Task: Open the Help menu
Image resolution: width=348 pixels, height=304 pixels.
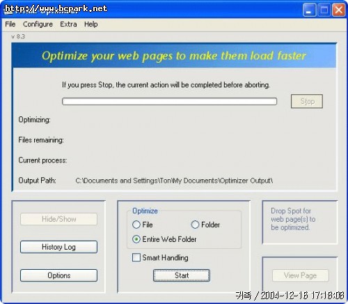Action: point(91,24)
